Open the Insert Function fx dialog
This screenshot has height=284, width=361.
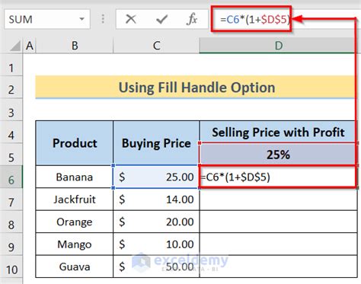pos(192,19)
